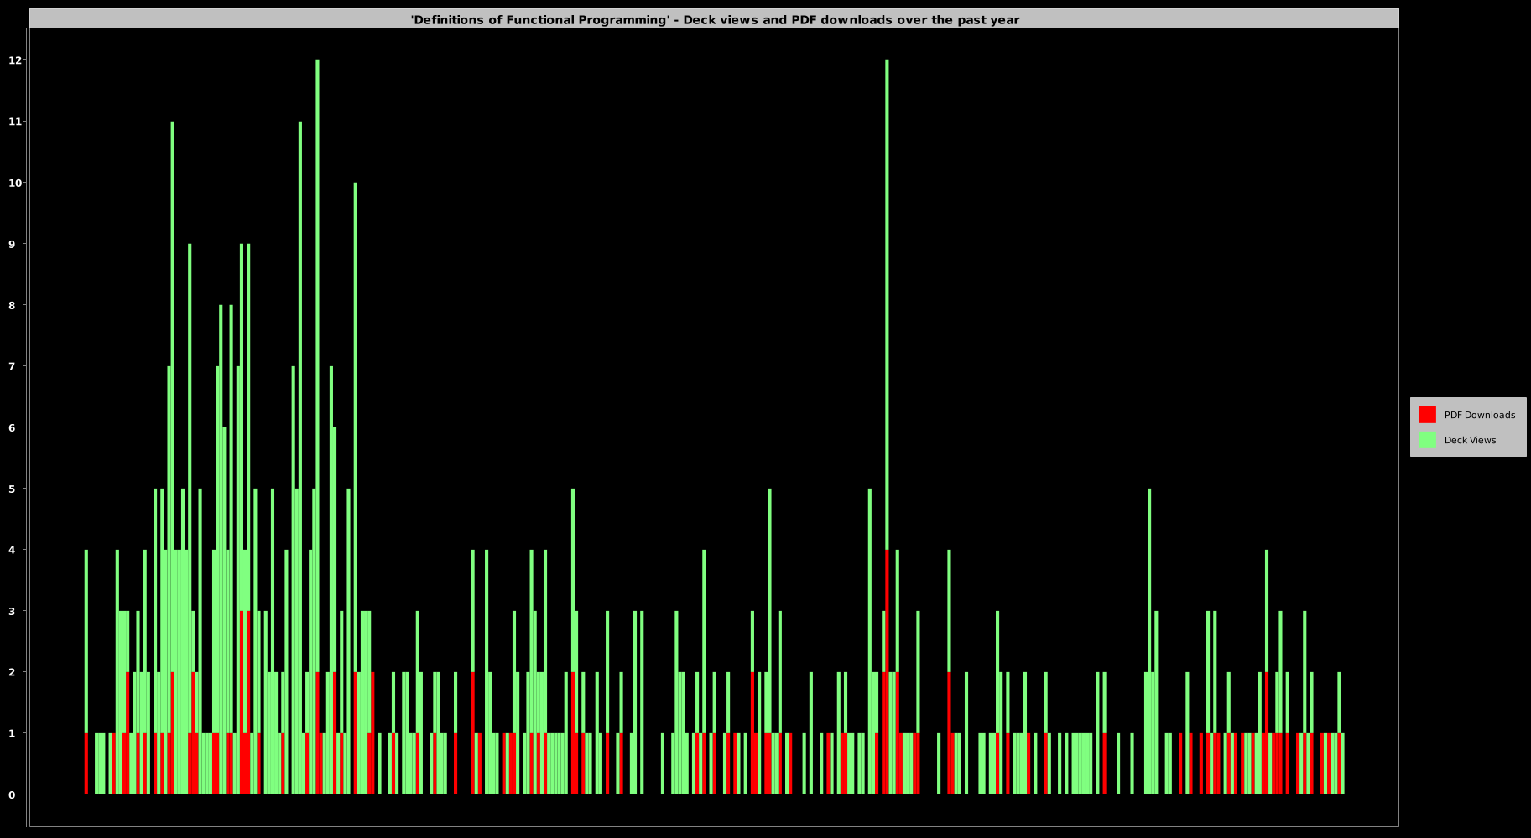Click the y-axis label 8
This screenshot has width=1531, height=838.
[12, 305]
